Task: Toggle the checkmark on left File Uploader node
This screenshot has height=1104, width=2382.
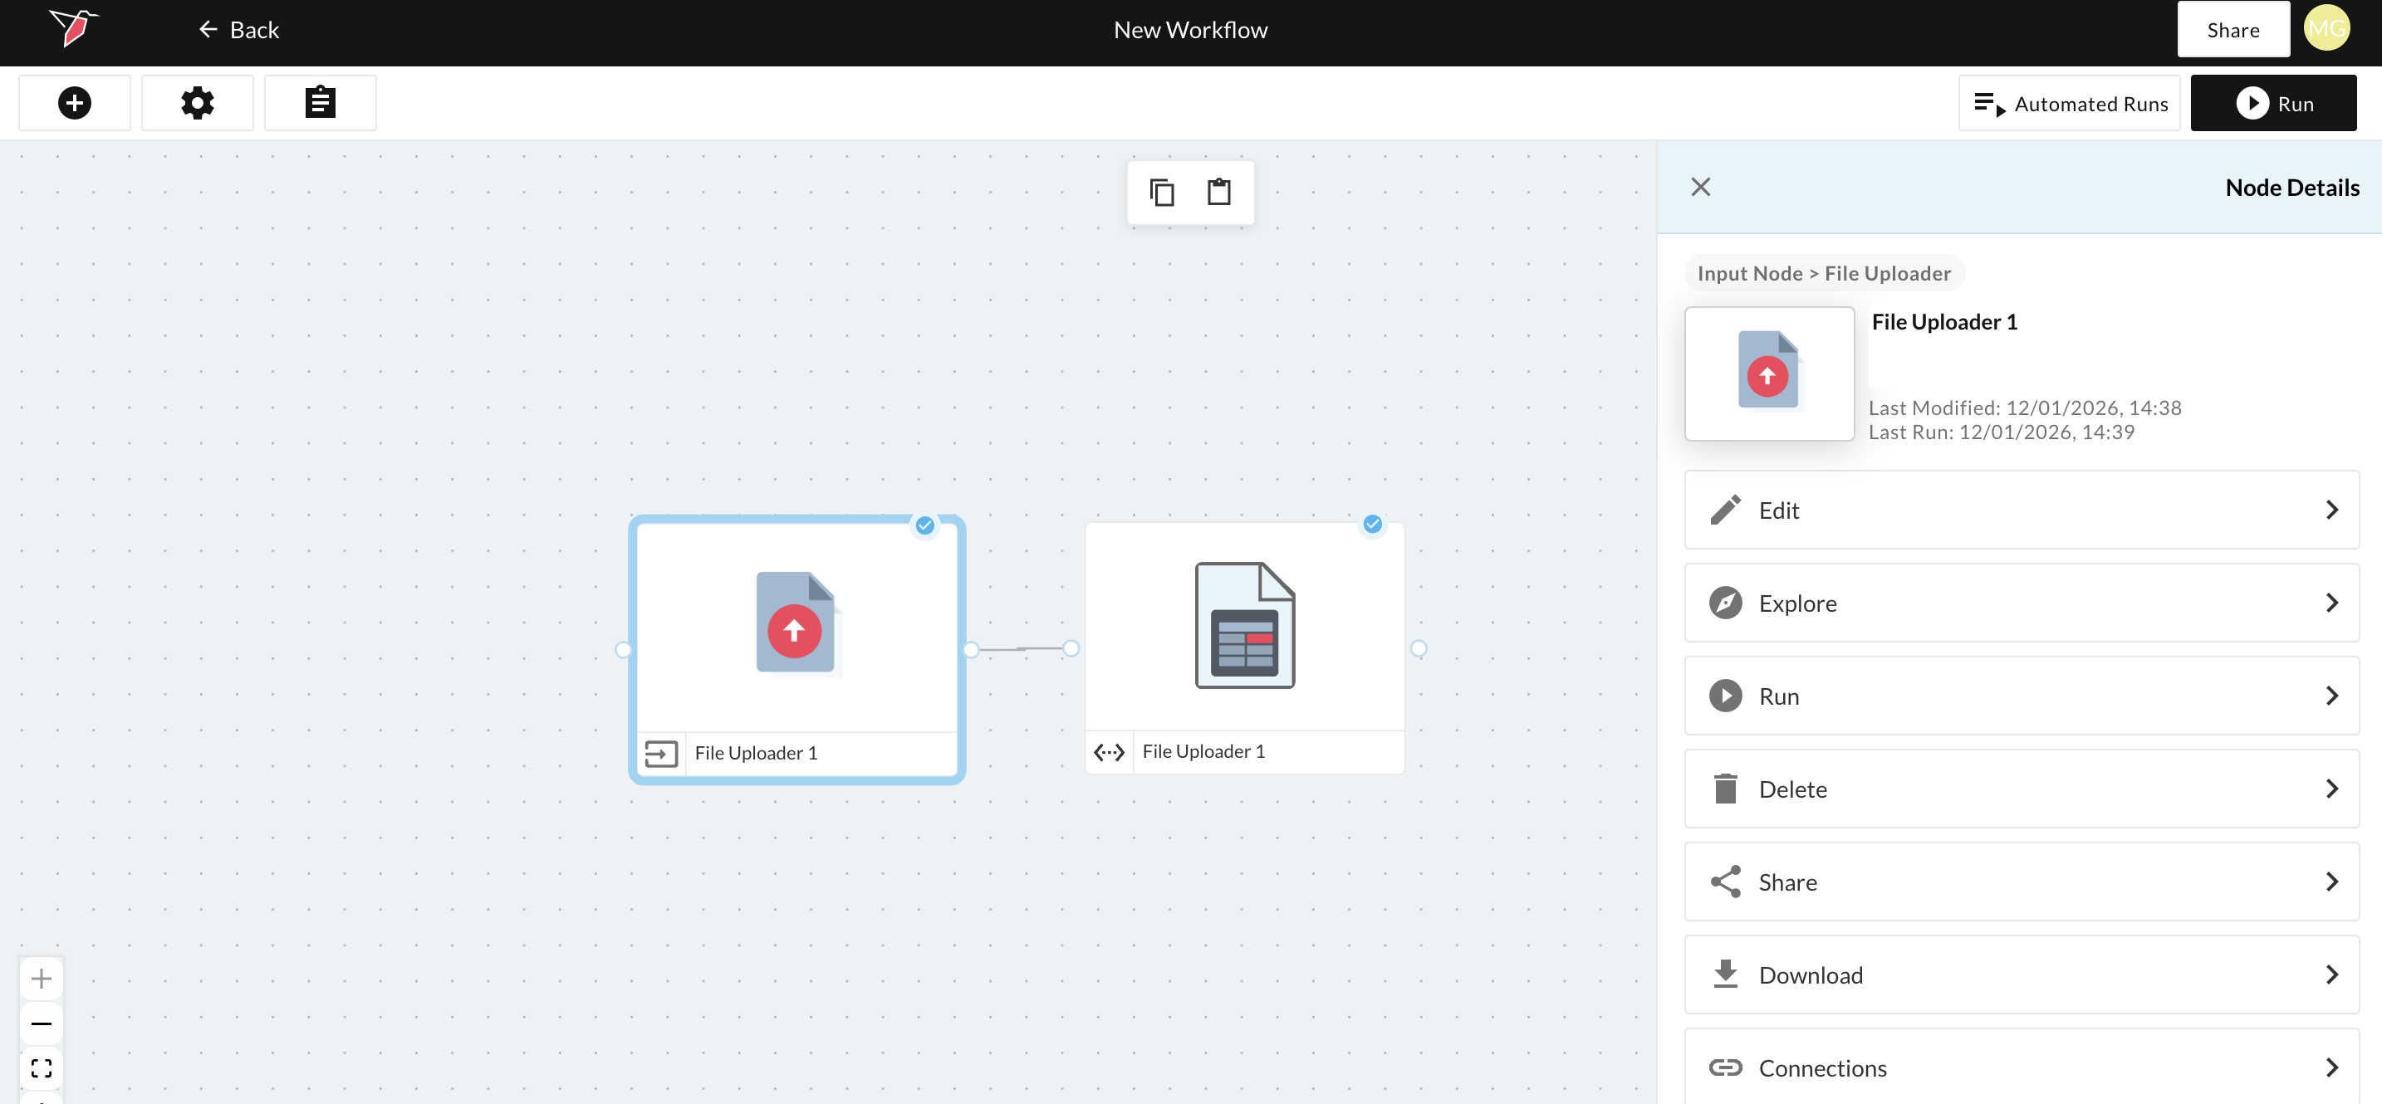Action: pyautogui.click(x=924, y=525)
